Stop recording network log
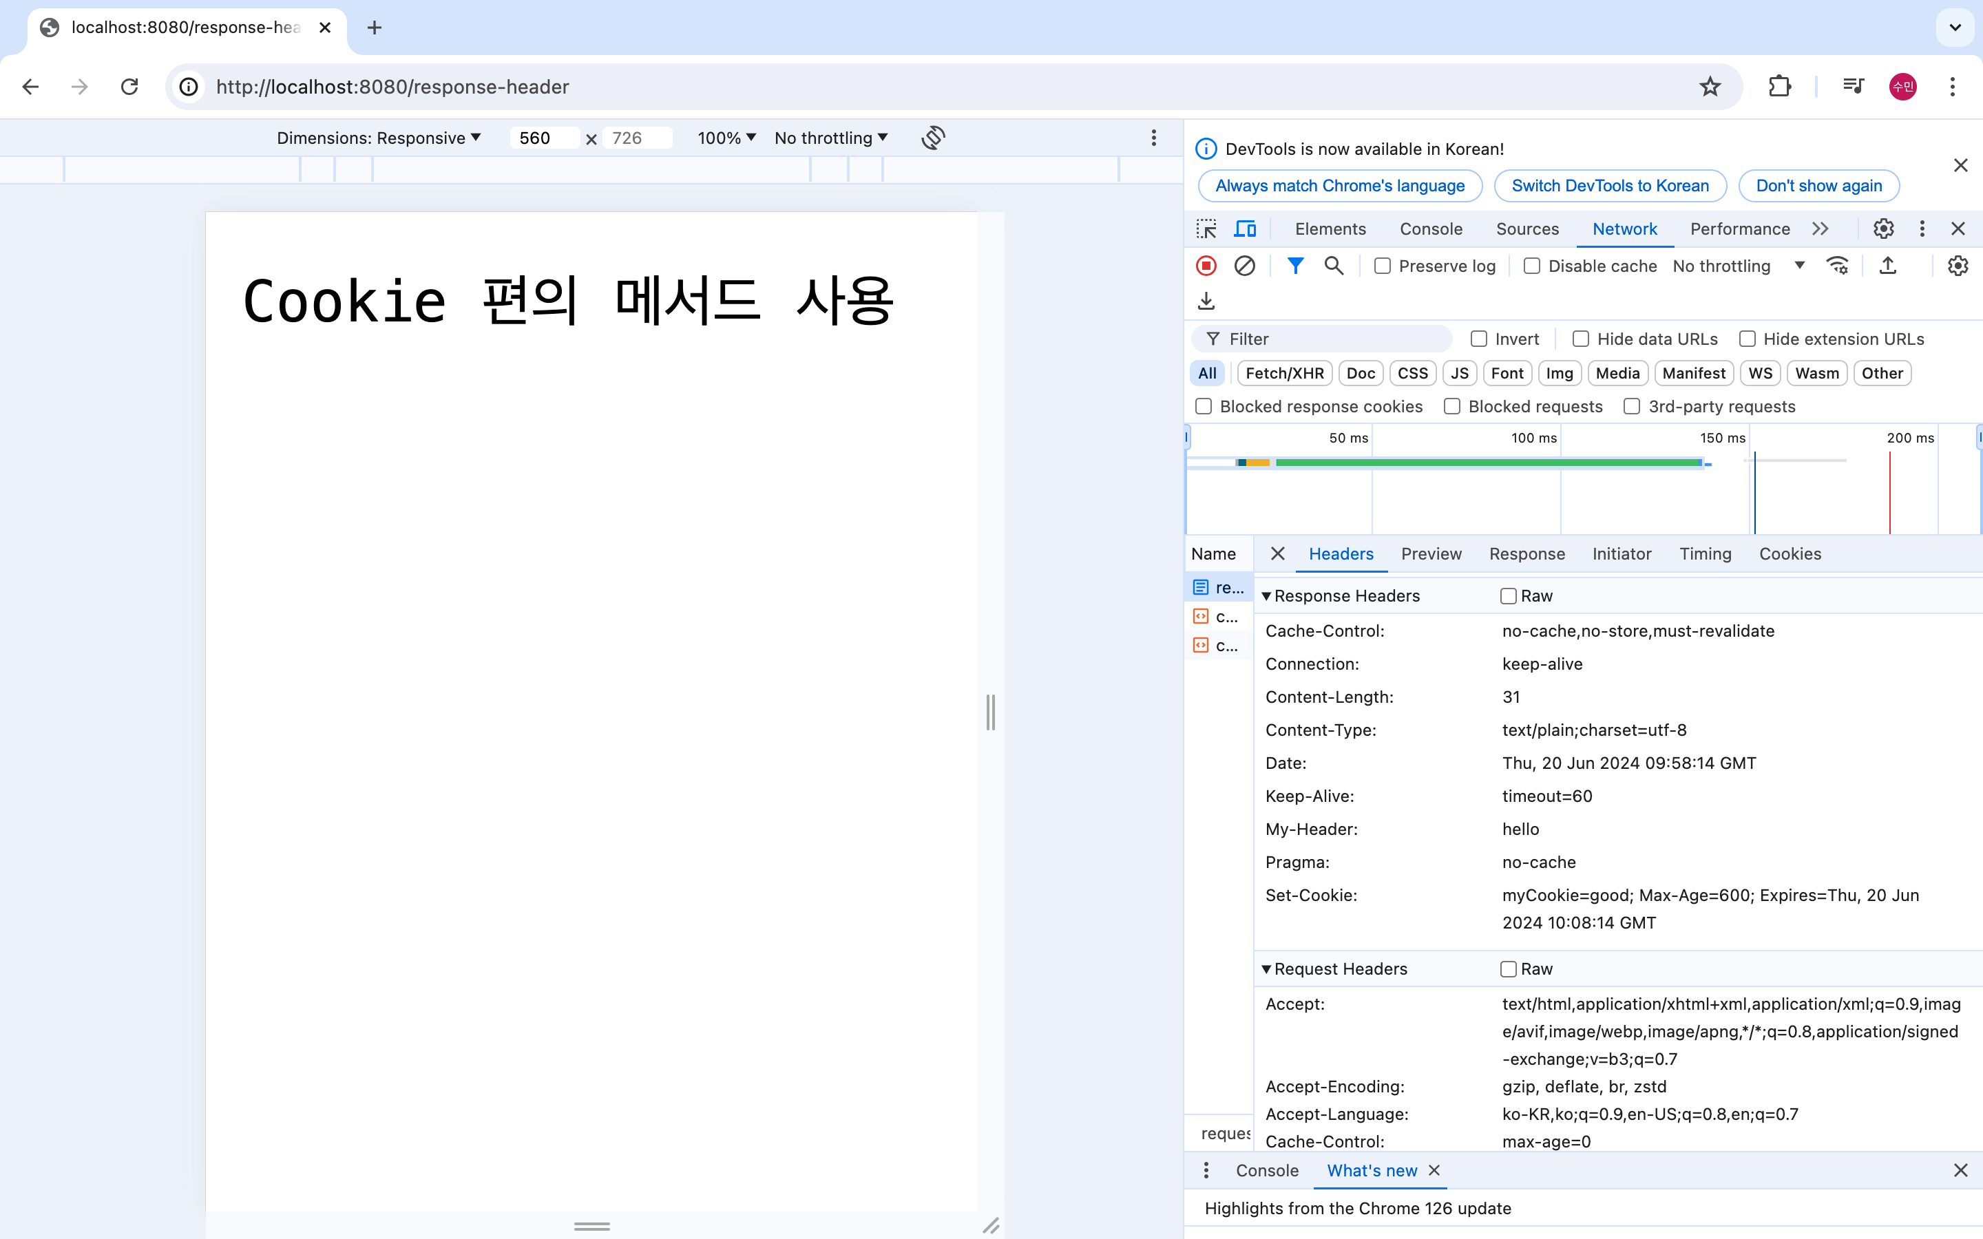Screen dimensions: 1983x1239 (1206, 266)
